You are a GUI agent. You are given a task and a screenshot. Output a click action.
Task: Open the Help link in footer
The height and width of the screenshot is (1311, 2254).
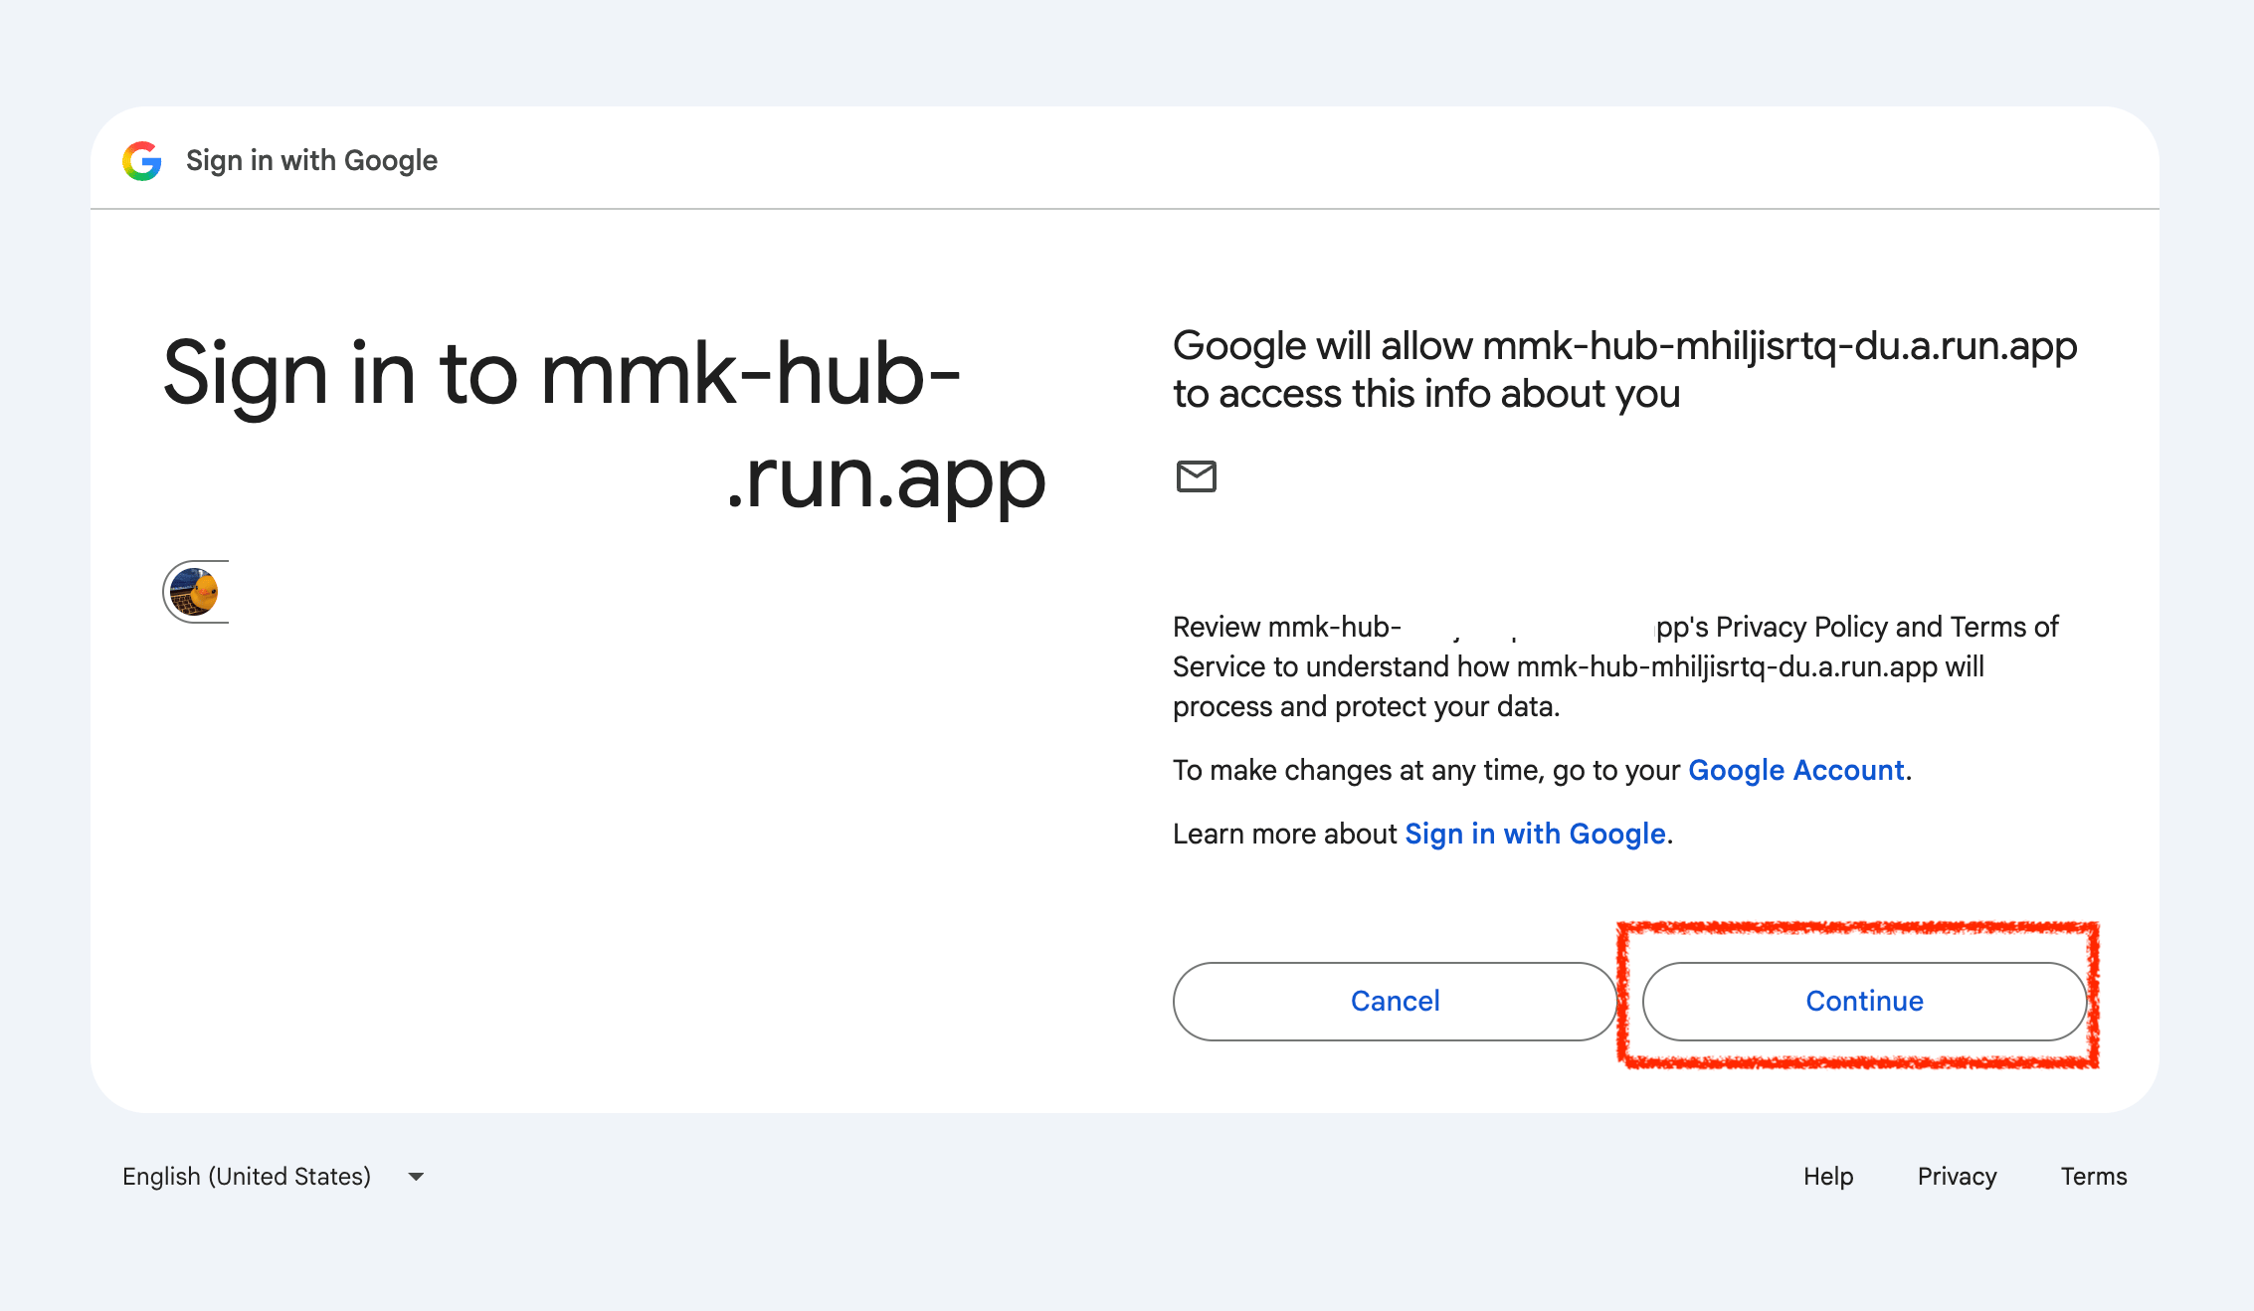pyautogui.click(x=1828, y=1177)
